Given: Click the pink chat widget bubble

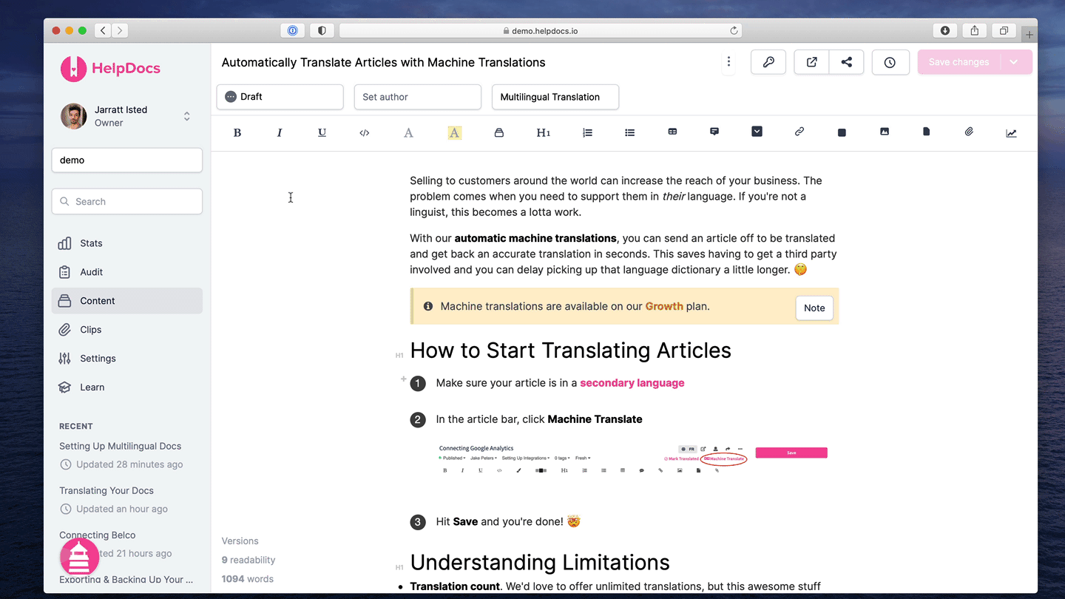Looking at the screenshot, I should 79,557.
